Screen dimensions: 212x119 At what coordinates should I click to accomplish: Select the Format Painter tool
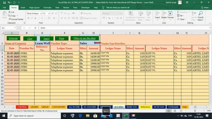coord(16,19)
